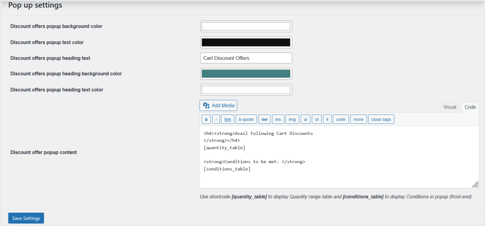This screenshot has height=226, width=485.
Task: Click the close tags button
Action: [381, 119]
